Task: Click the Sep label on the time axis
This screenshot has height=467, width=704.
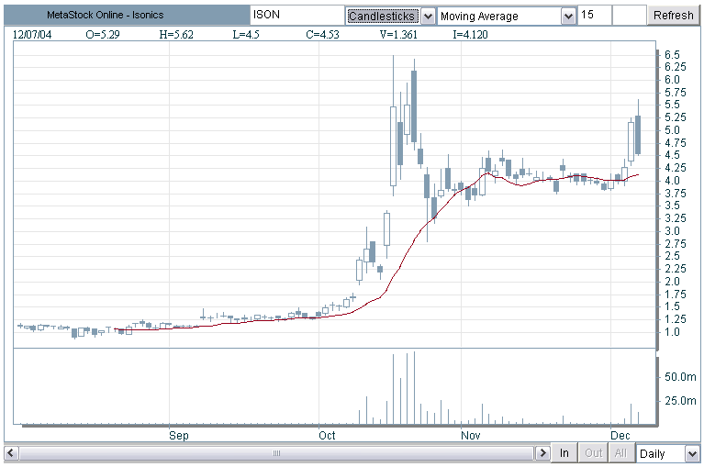Action: tap(179, 435)
